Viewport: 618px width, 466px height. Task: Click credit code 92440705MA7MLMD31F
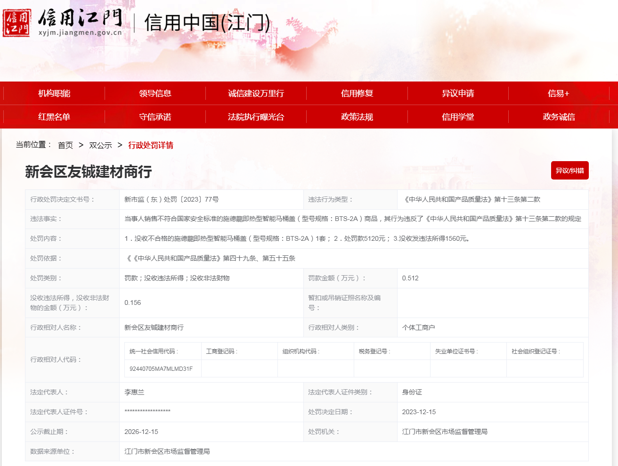tap(161, 368)
